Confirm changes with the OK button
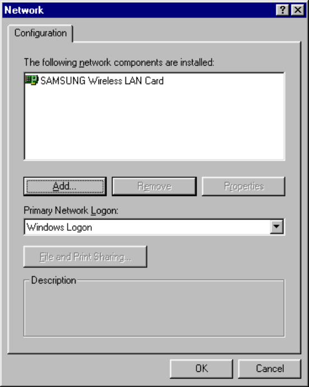Screen dimensions: 309x387 coord(201,369)
